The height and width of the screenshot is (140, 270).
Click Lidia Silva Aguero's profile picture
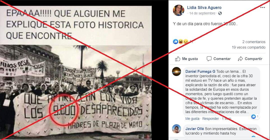coord(178,10)
